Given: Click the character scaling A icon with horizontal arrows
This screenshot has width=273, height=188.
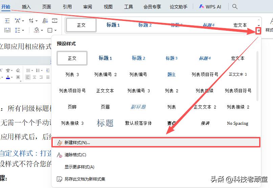Looking at the screenshot, I should 17,21.
